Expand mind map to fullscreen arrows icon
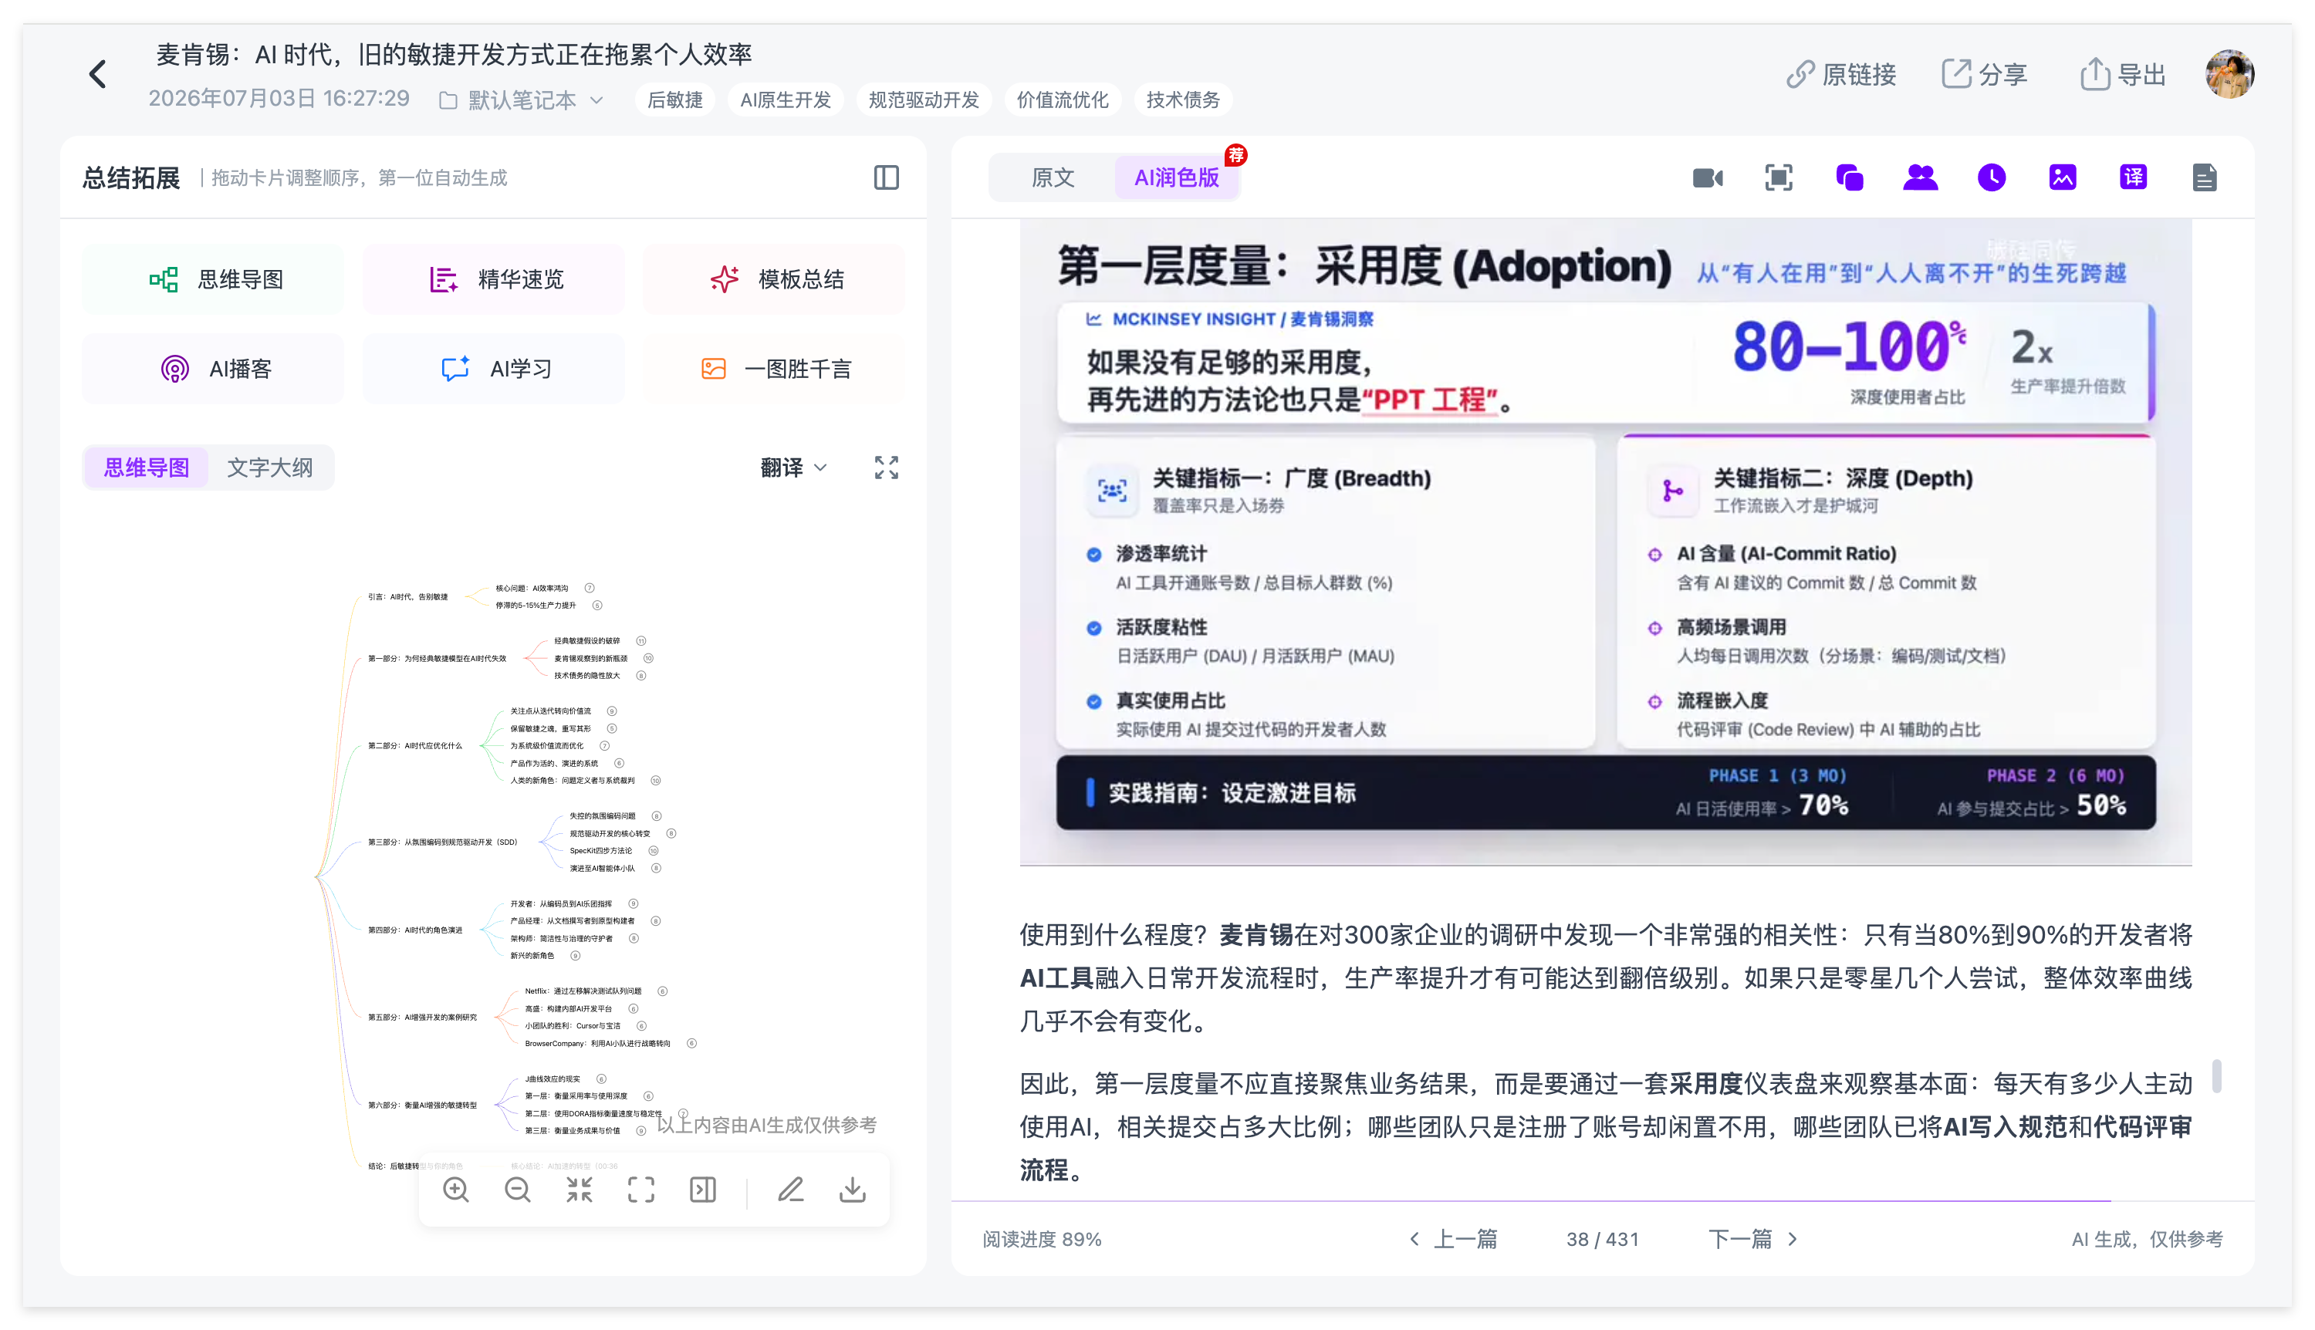 pyautogui.click(x=886, y=468)
